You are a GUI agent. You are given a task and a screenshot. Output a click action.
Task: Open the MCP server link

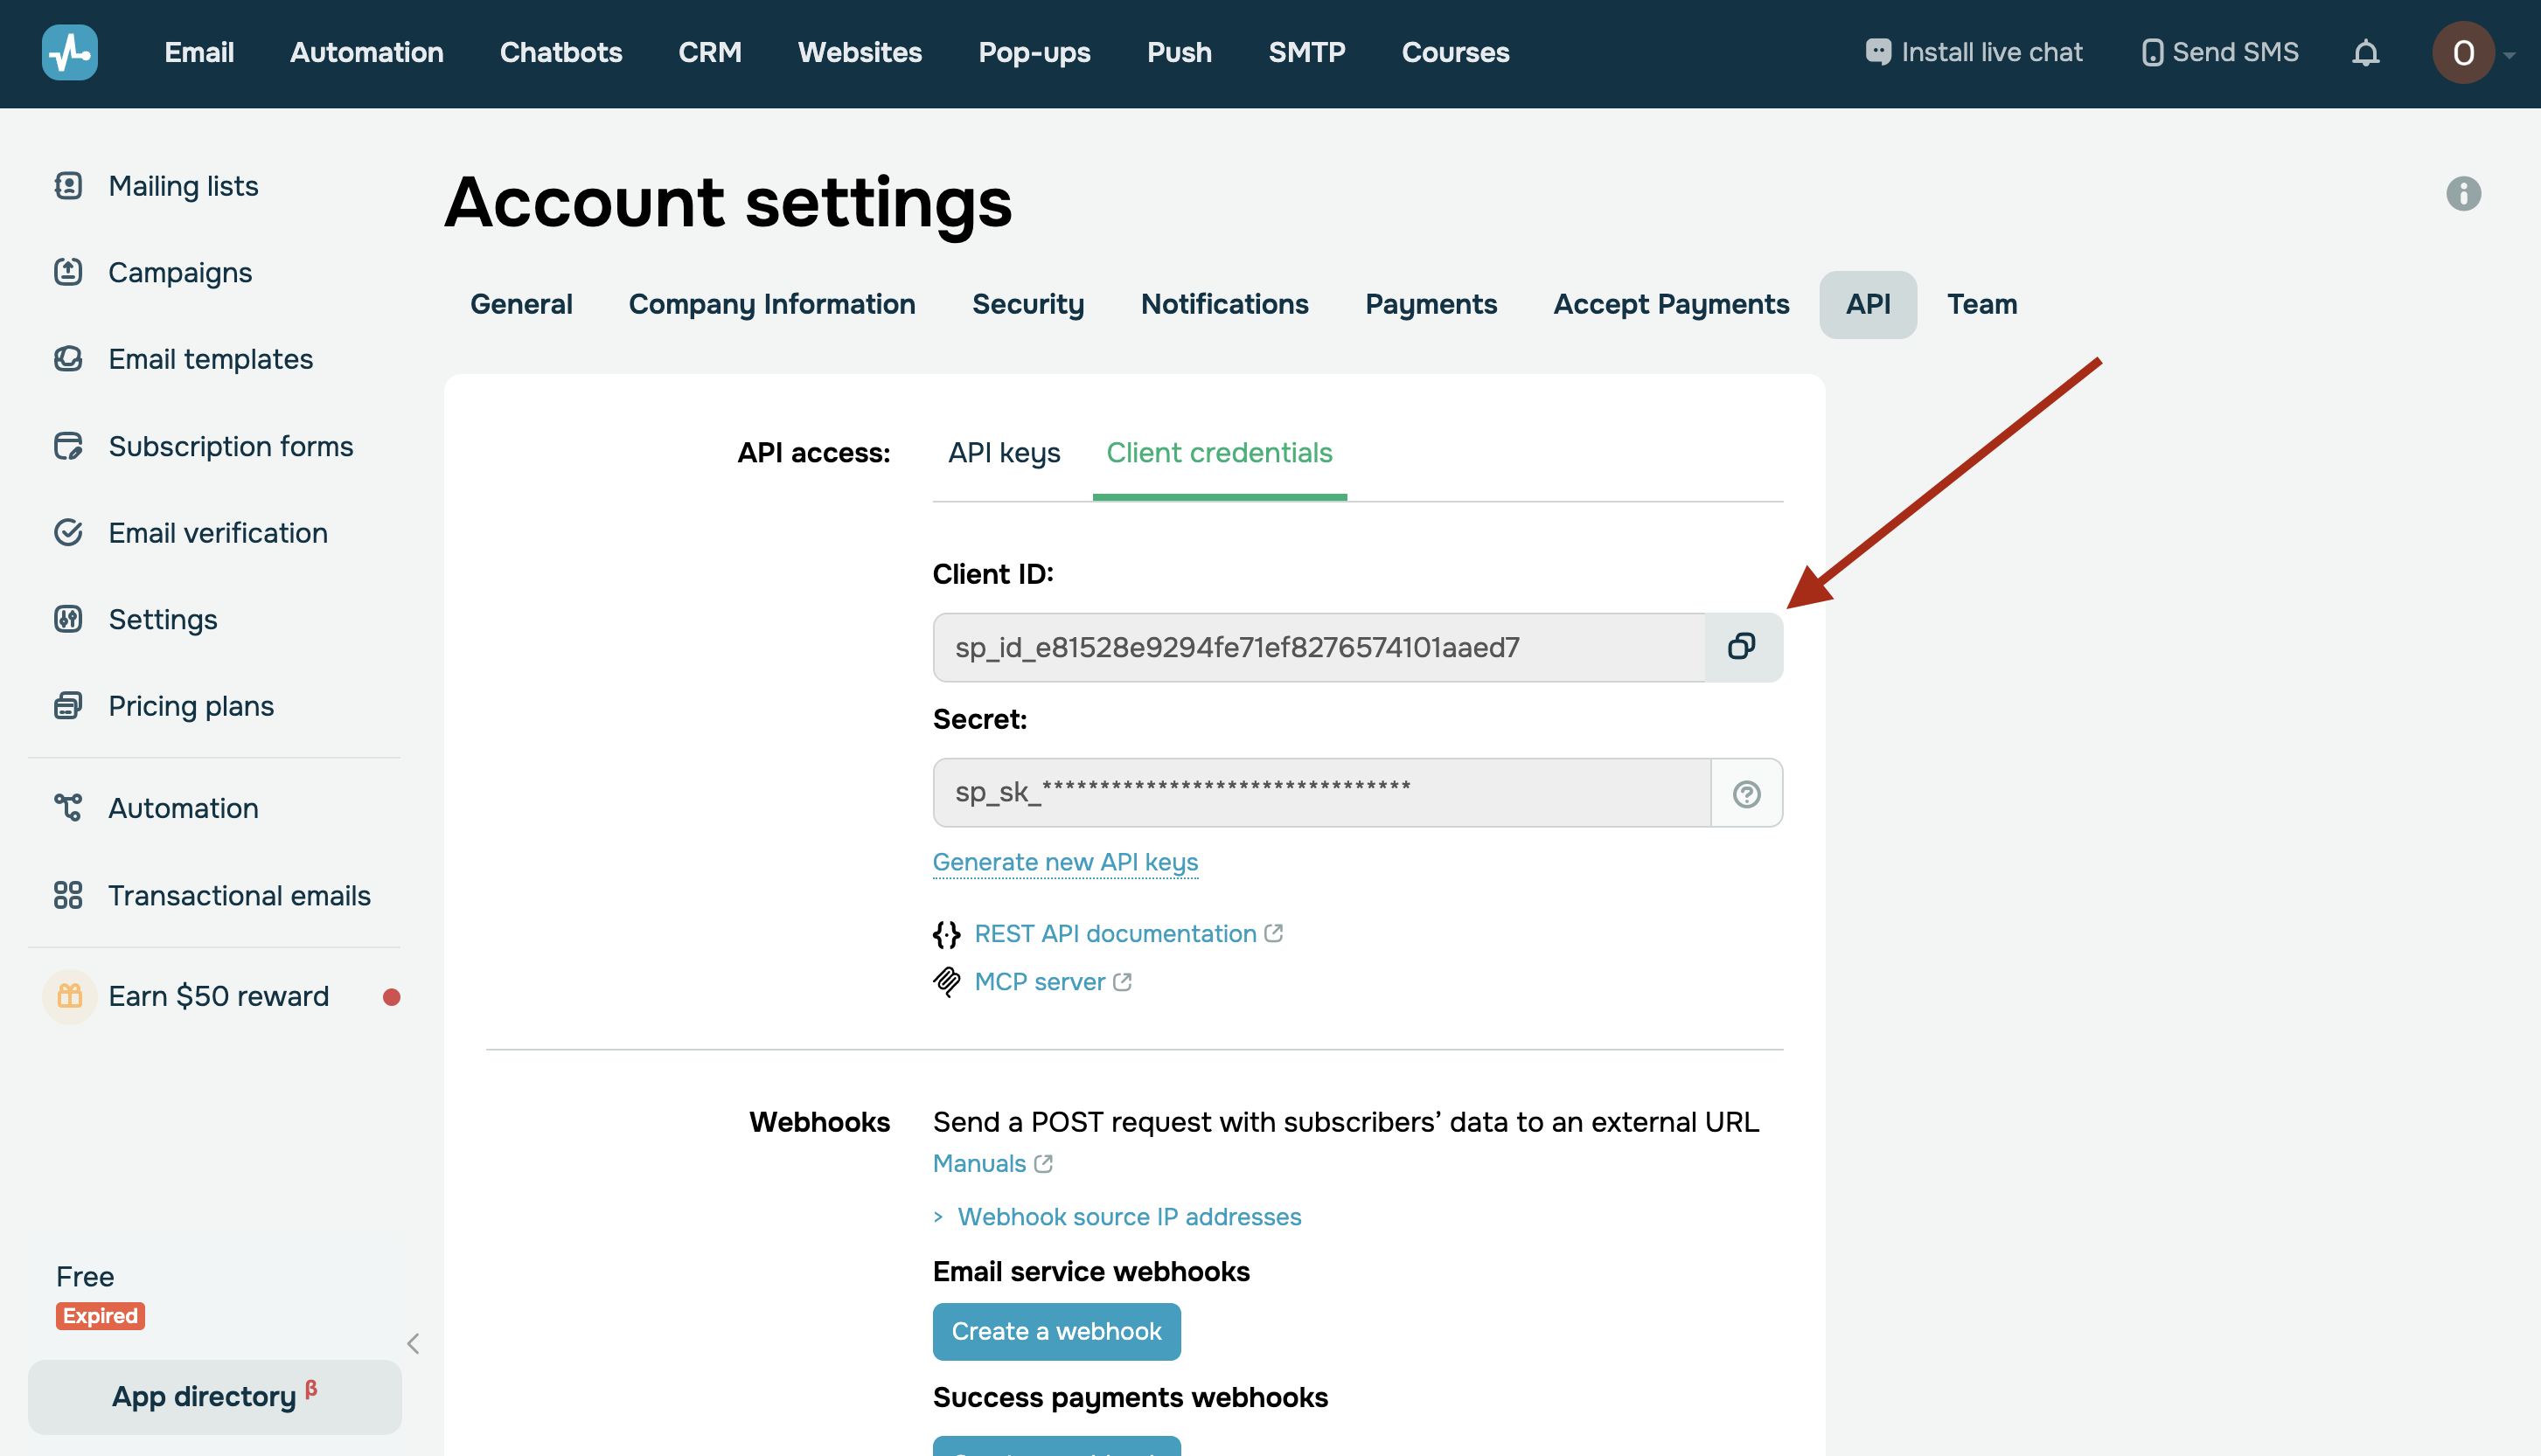[1039, 982]
